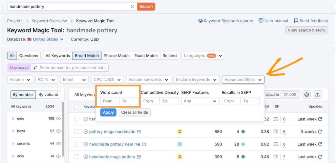Screen dimensions: 336x163
Task: Click Clear all fields button
Action: [135, 112]
